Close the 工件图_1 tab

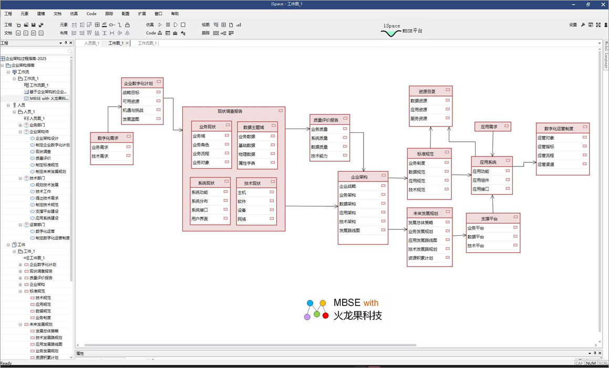tap(126, 43)
